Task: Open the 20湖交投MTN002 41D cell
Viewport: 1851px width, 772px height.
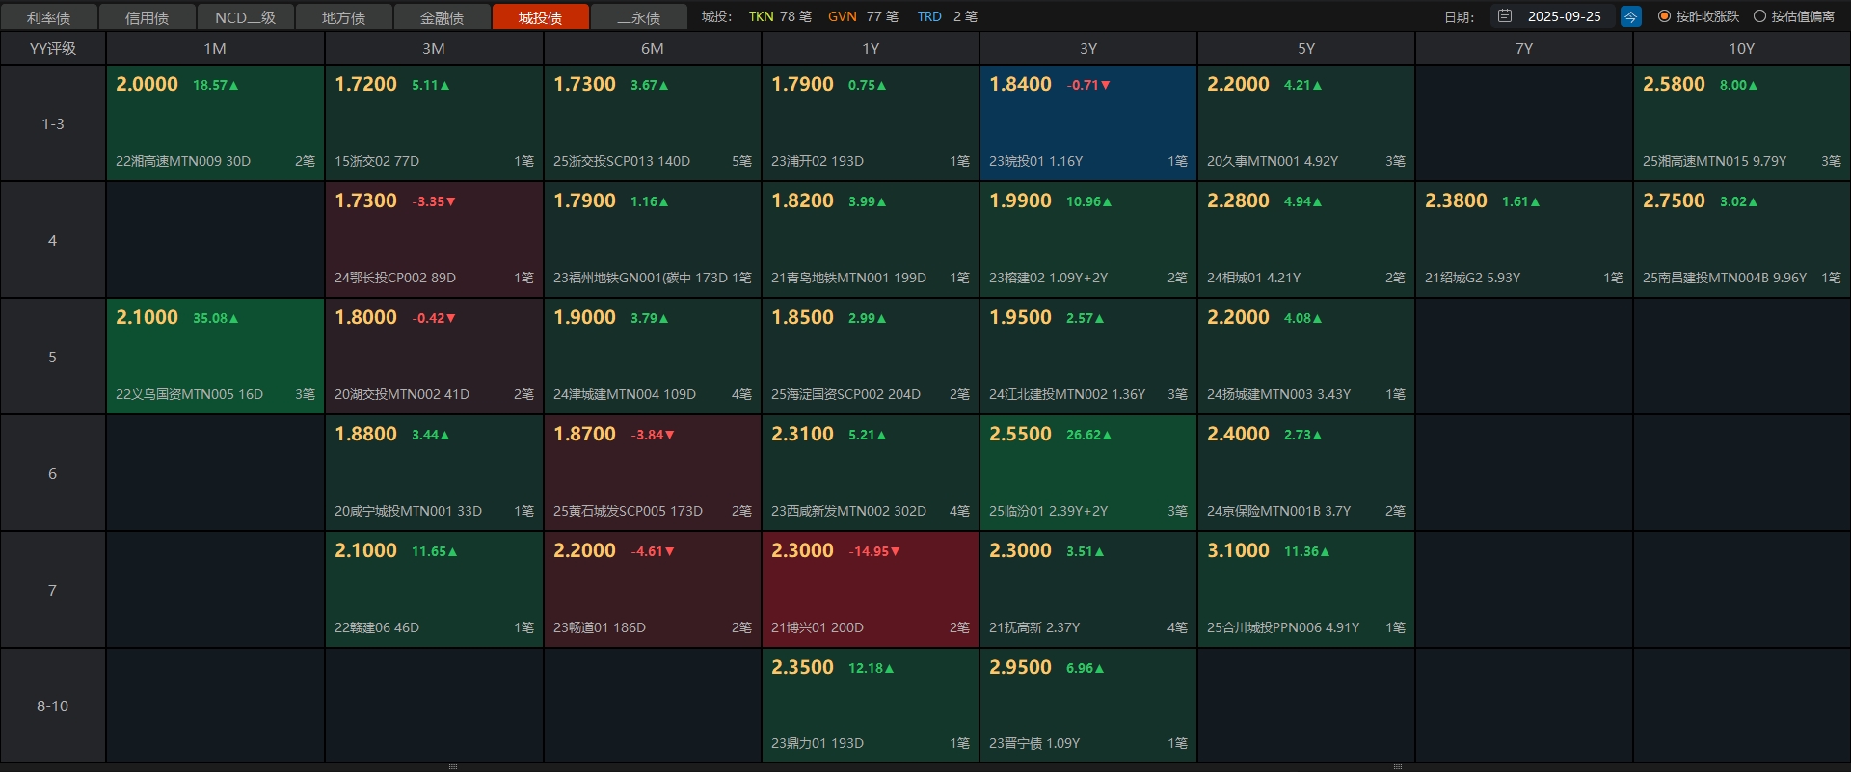Action: click(434, 357)
